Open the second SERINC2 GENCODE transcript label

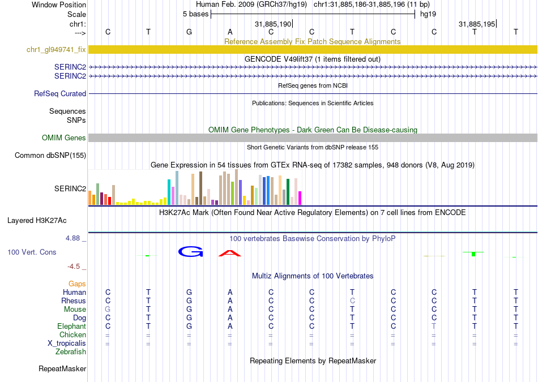coord(70,76)
